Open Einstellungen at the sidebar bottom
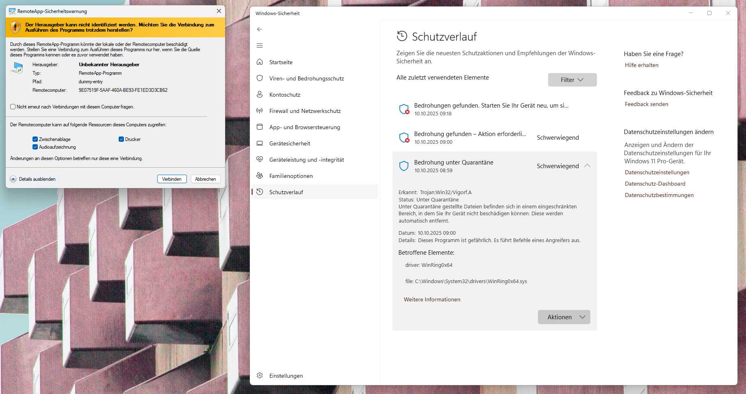 pos(315,375)
